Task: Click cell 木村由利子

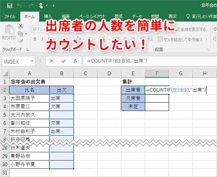Action: tap(30, 131)
